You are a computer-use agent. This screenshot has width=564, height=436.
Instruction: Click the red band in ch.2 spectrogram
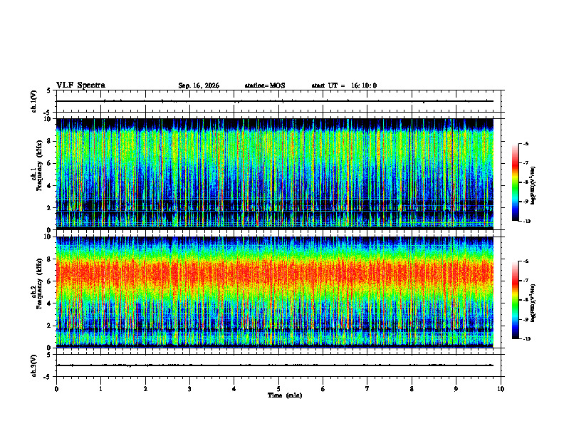tap(275, 274)
